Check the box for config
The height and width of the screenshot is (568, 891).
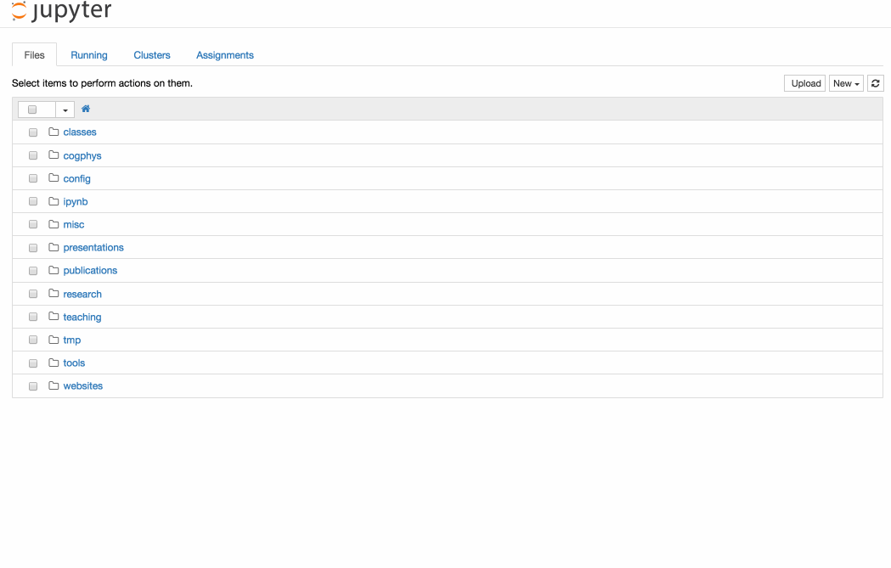(33, 178)
